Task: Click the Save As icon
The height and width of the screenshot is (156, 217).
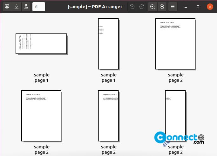Action: click(x=26, y=7)
